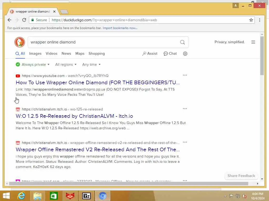Open the Chat feature
This screenshot has width=269, height=201.
[x=170, y=53]
